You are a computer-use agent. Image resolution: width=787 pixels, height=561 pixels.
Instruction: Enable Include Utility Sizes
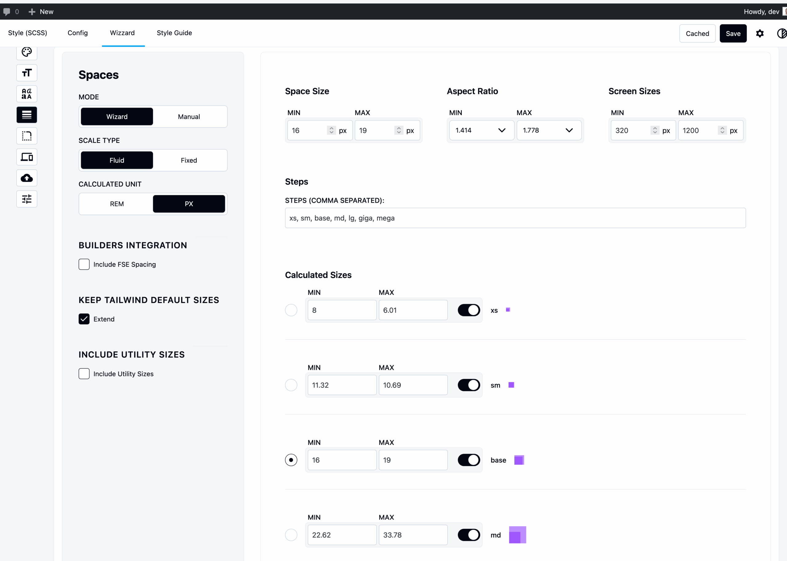pos(84,374)
